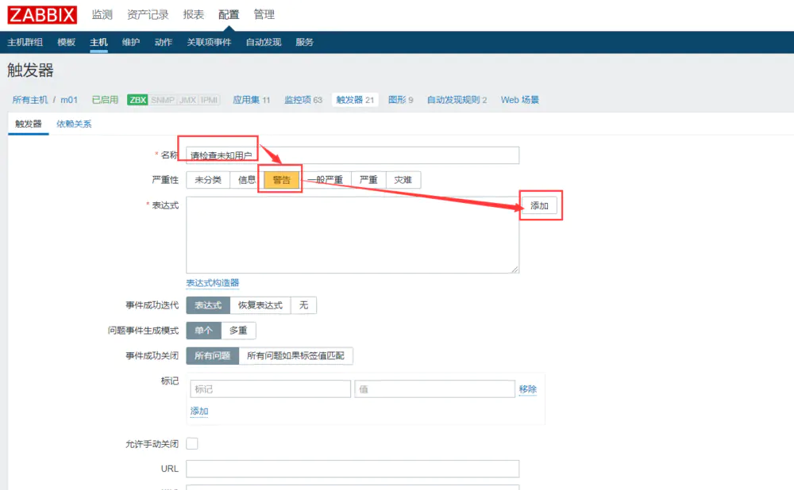This screenshot has height=490, width=794.
Task: Set severity to 未分类
Action: point(207,179)
